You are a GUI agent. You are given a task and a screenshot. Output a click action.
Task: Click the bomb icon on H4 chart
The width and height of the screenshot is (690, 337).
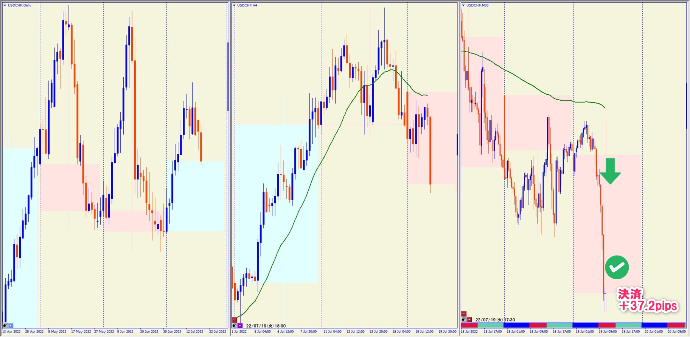pos(234,326)
